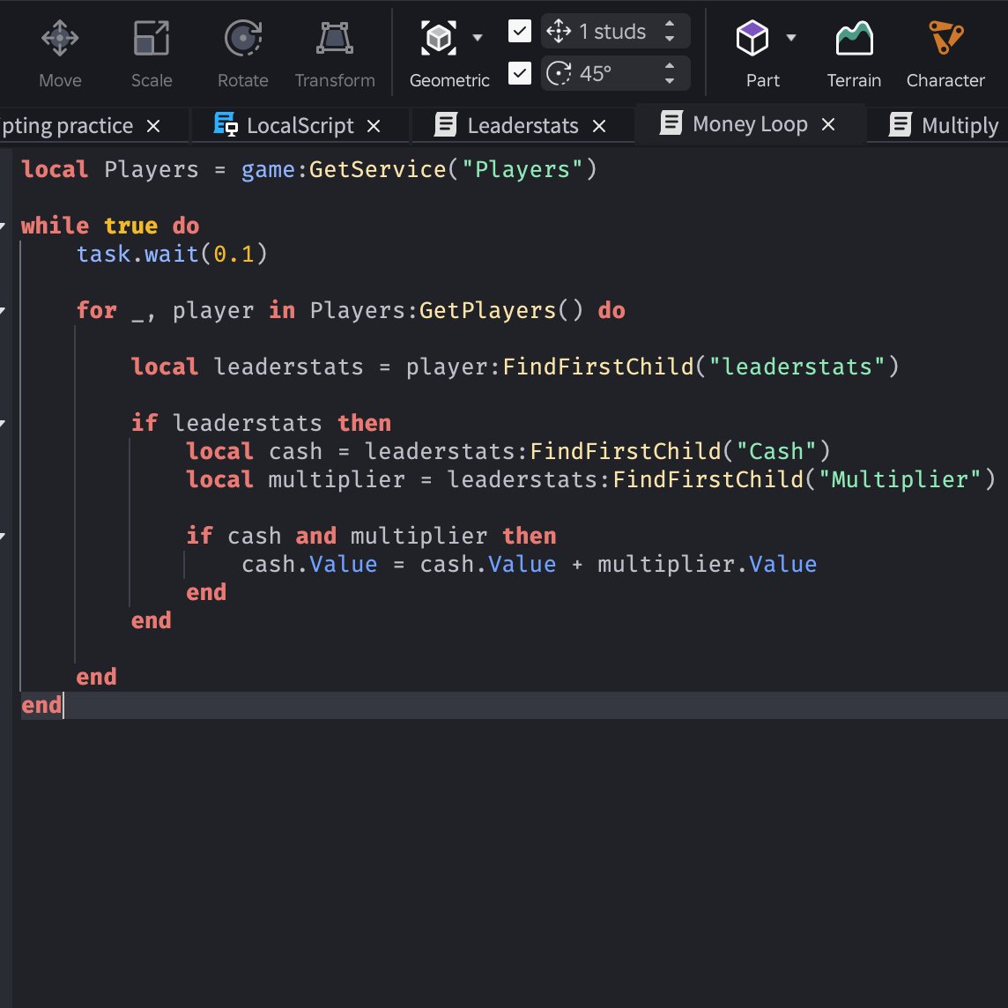Place cursor at final end keyword
This screenshot has width=1008, height=1008.
[41, 705]
